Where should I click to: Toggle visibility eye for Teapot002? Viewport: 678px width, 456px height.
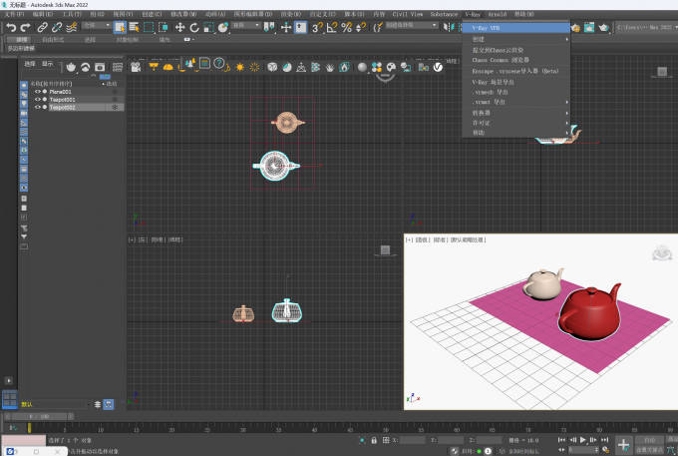point(37,107)
